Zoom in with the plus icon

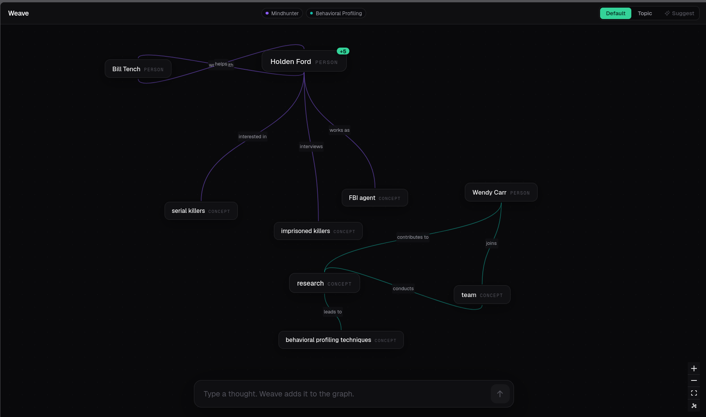point(694,368)
